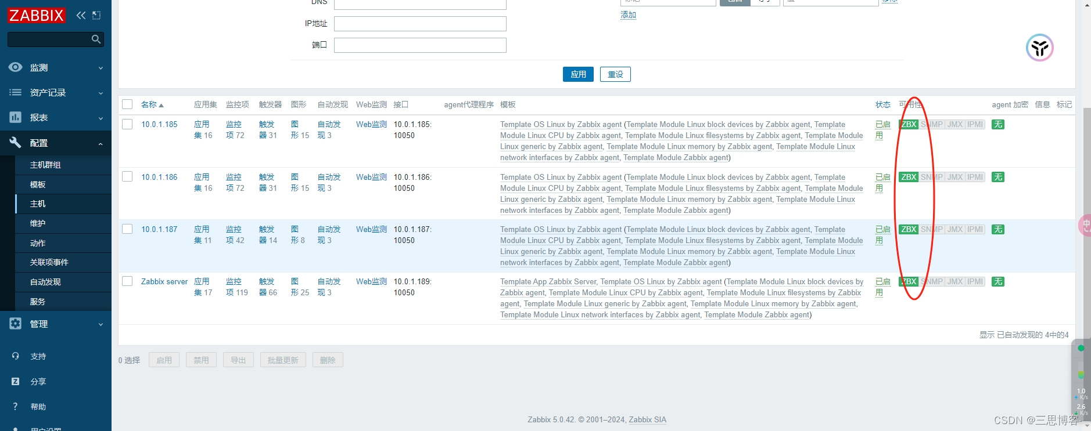Image resolution: width=1091 pixels, height=431 pixels.
Task: Expand the 管理 menu chevron
Action: point(101,324)
